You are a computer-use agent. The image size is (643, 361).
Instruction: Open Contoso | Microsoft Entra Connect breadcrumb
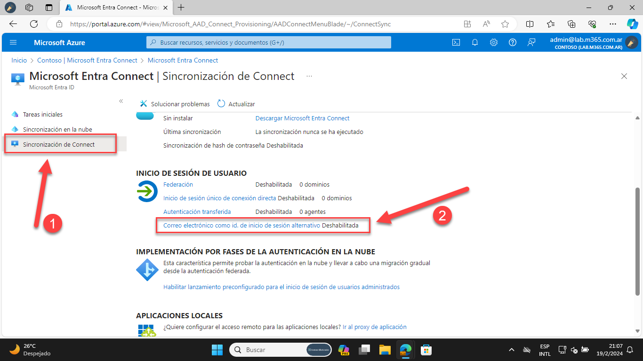tap(87, 60)
